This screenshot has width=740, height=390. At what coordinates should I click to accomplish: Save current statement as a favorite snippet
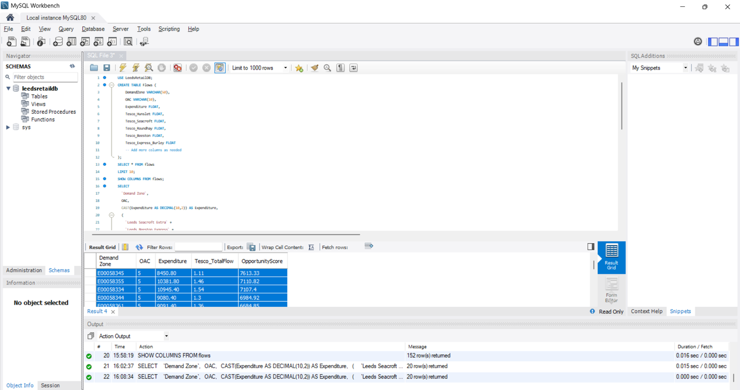pos(299,68)
